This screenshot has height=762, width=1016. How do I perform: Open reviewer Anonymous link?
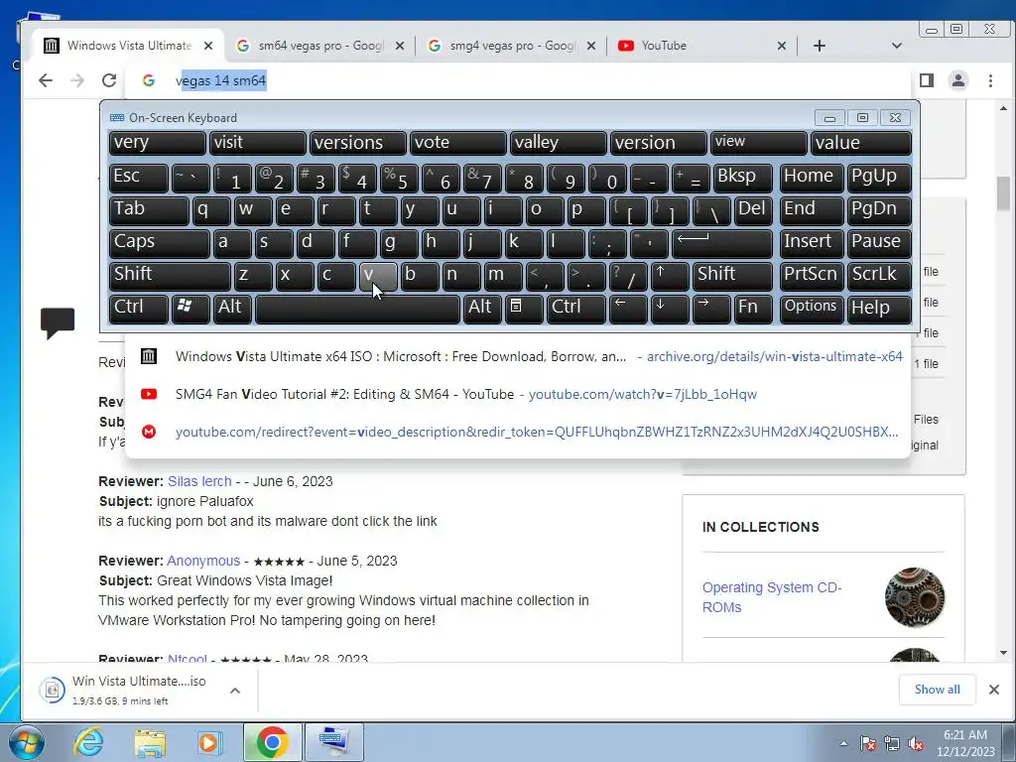coord(203,561)
